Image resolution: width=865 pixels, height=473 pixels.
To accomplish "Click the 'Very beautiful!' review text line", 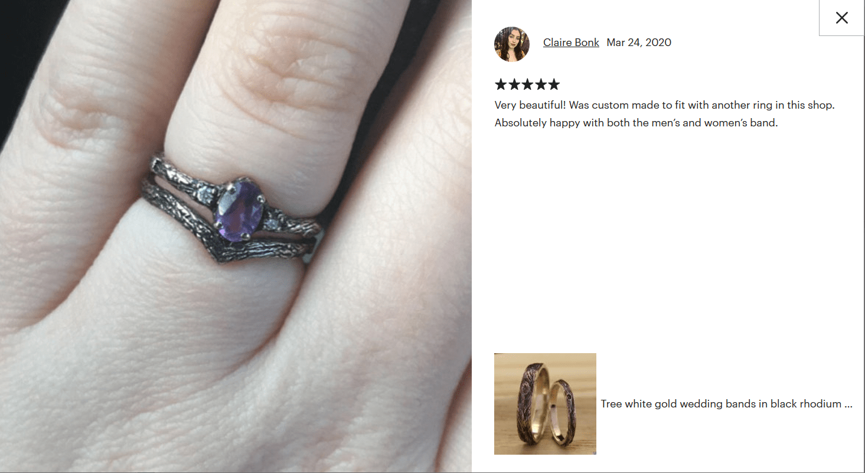I will 664,105.
